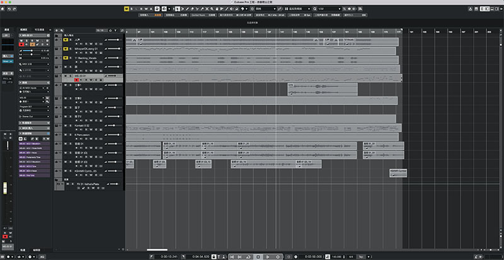Click the Redo arrow button
504x260 pixels.
point(14,9)
